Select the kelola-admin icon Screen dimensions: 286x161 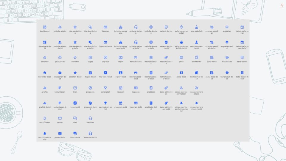pos(60,27)
